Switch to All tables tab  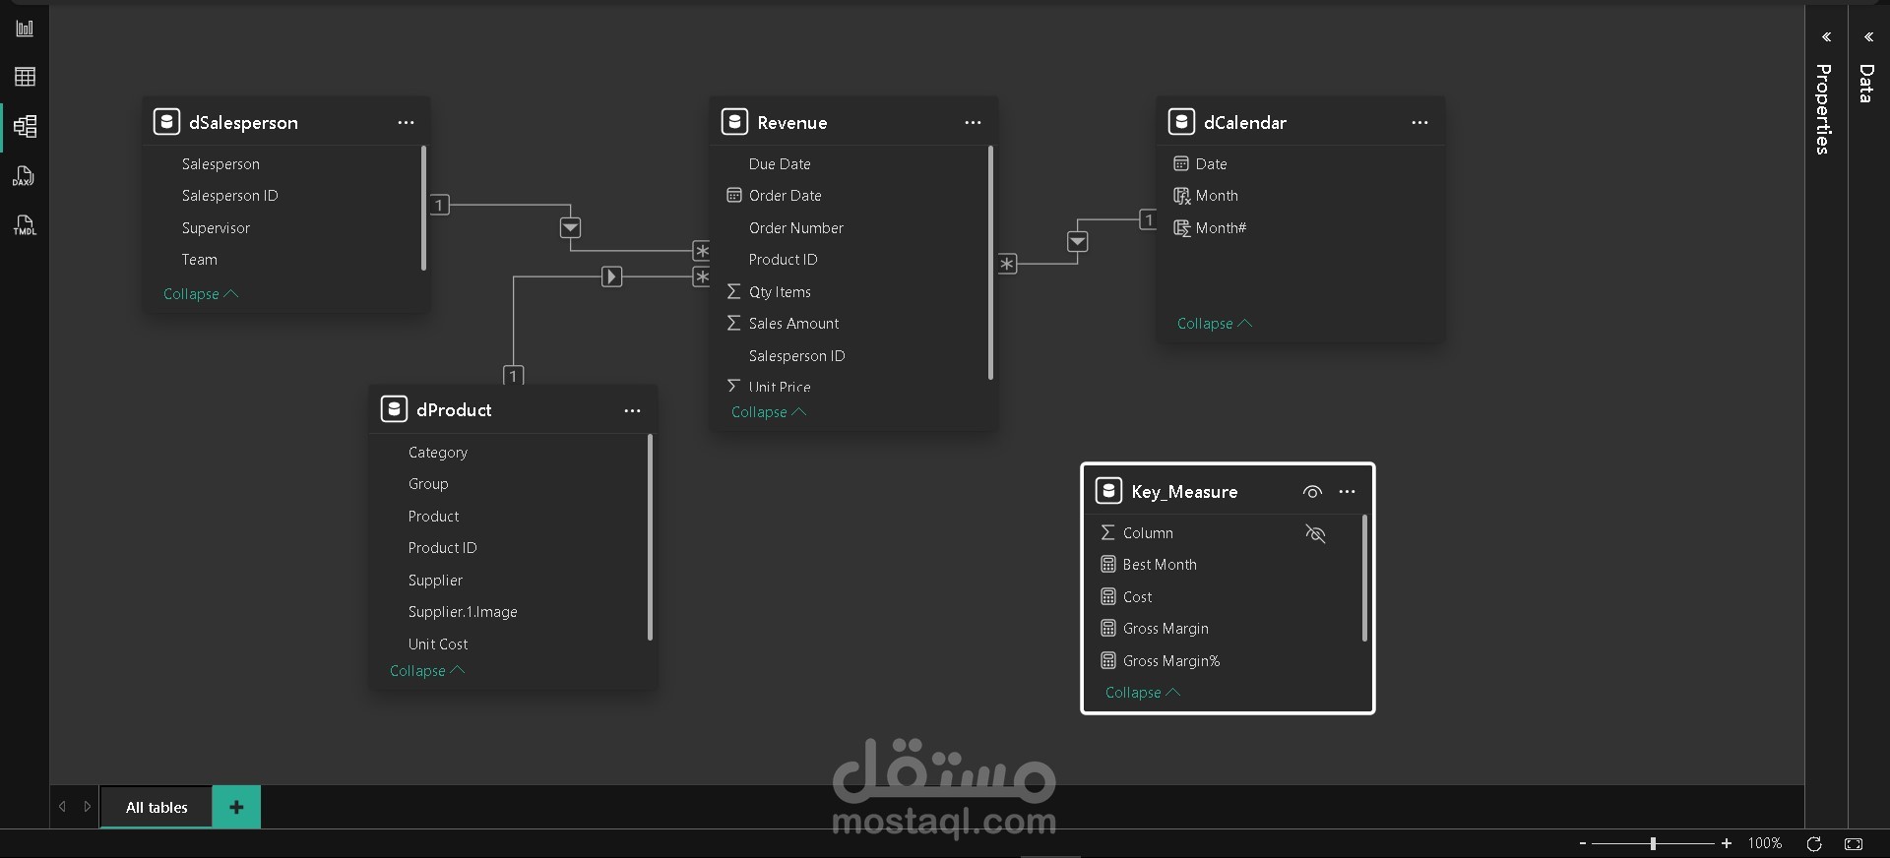(x=157, y=807)
